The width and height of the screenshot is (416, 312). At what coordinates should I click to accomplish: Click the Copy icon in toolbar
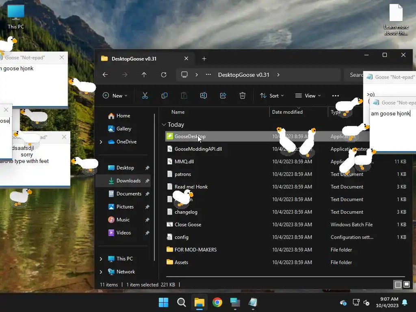[x=165, y=95]
